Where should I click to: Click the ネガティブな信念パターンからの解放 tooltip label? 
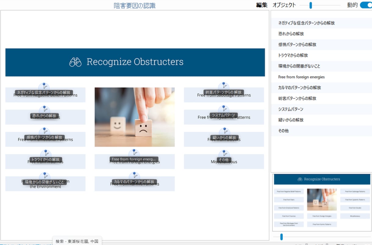tap(44, 92)
